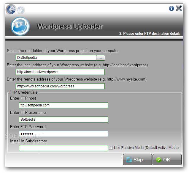
Task: Open the blue info icon
Action: 171,8
